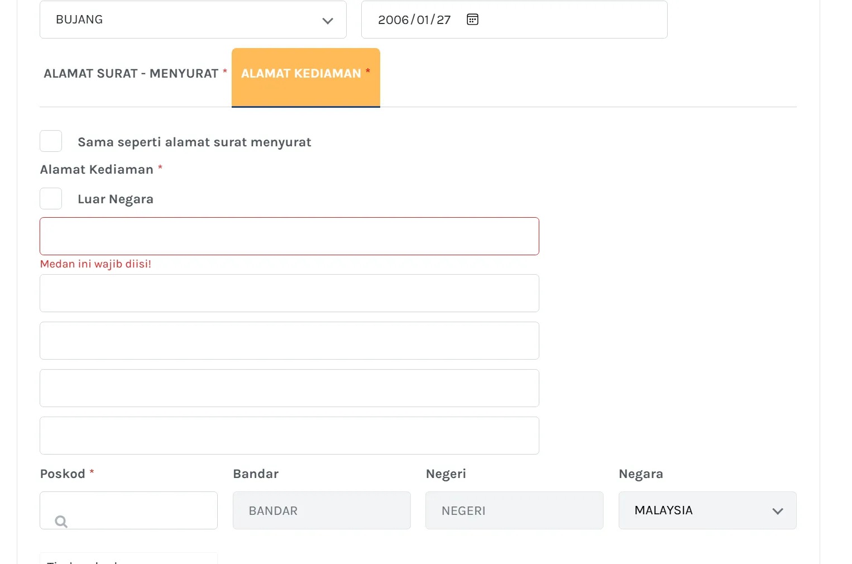
Task: Click the disabled Bandar field
Action: [x=322, y=510]
